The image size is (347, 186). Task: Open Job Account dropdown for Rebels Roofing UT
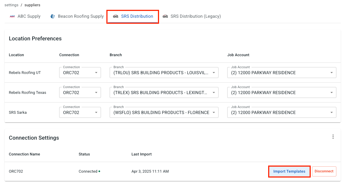tap(282, 73)
